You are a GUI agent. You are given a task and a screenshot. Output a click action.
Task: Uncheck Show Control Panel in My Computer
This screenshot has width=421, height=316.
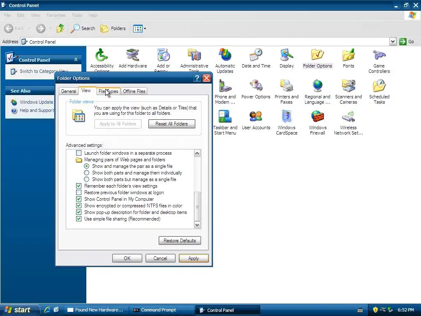(79, 199)
